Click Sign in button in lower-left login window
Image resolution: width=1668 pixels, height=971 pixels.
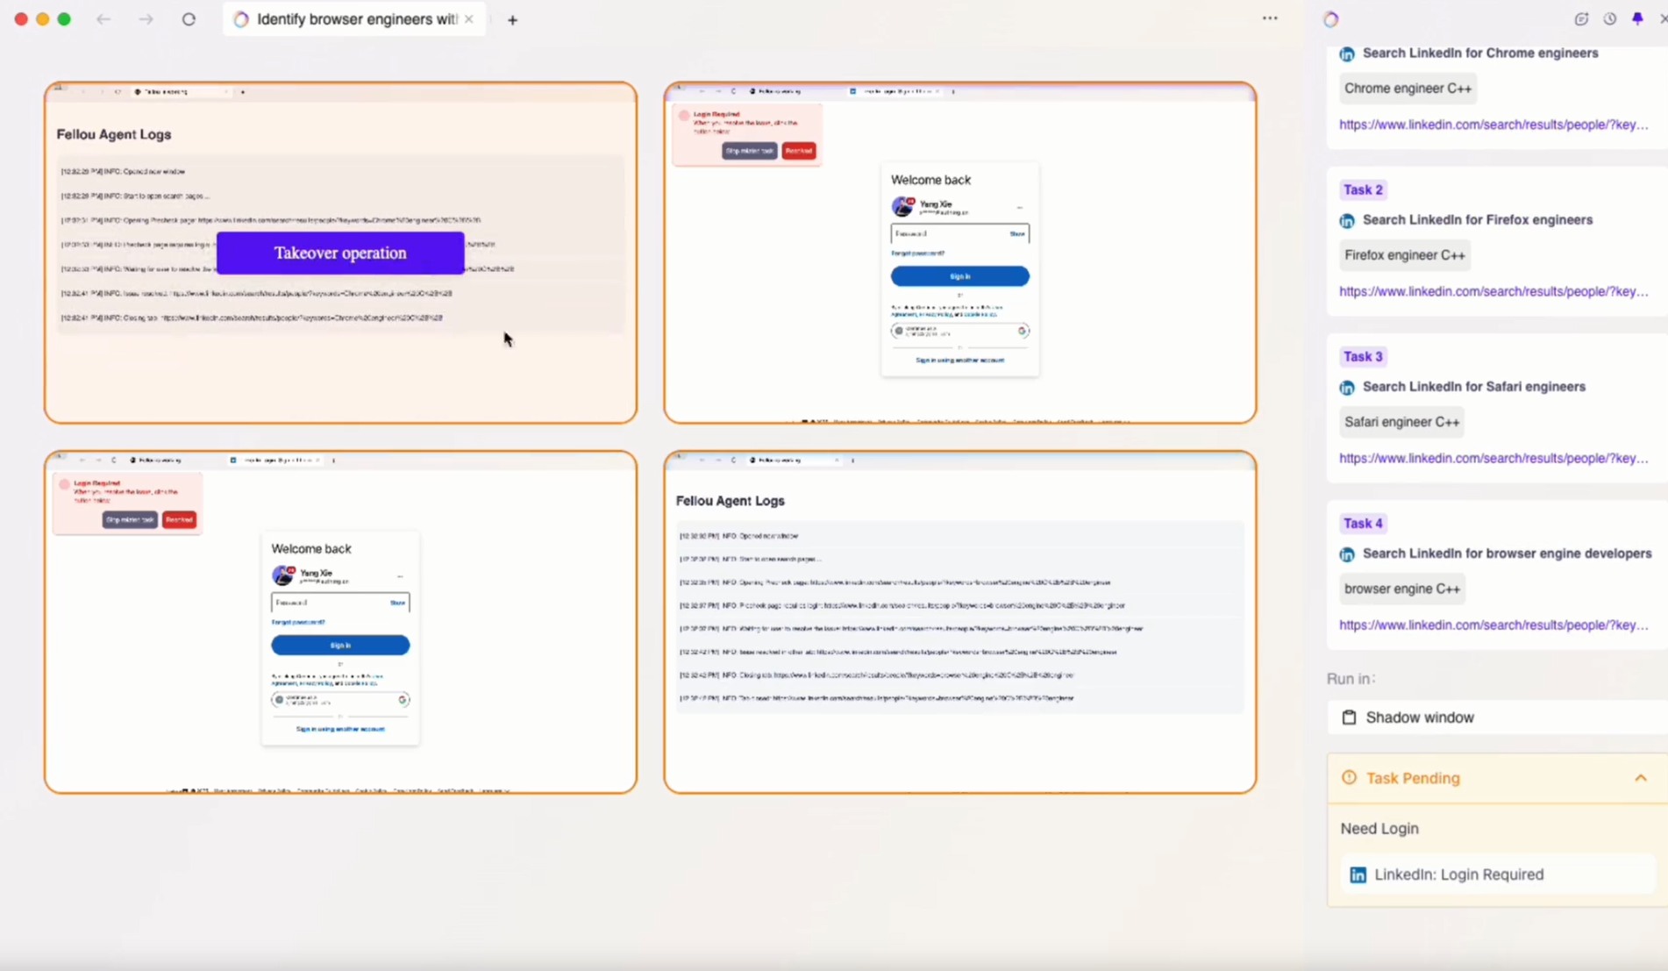340,645
